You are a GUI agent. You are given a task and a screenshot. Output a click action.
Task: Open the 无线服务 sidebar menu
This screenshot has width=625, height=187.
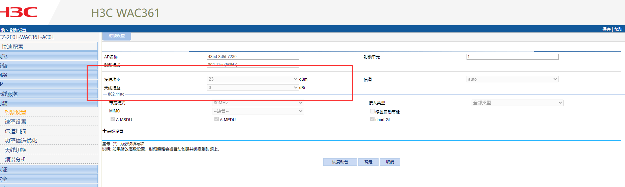tap(49, 94)
